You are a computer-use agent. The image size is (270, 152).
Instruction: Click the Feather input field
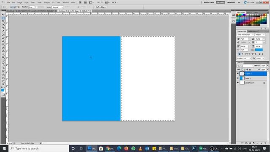click(32, 7)
